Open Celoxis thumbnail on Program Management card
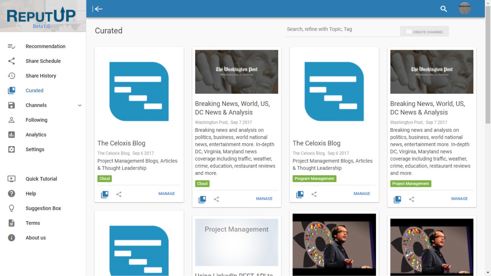This screenshot has height=276, width=491. click(x=334, y=92)
